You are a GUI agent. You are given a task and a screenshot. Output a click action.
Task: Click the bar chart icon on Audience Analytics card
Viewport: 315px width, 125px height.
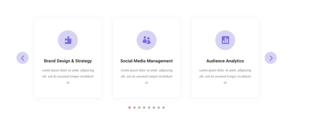pos(225,40)
